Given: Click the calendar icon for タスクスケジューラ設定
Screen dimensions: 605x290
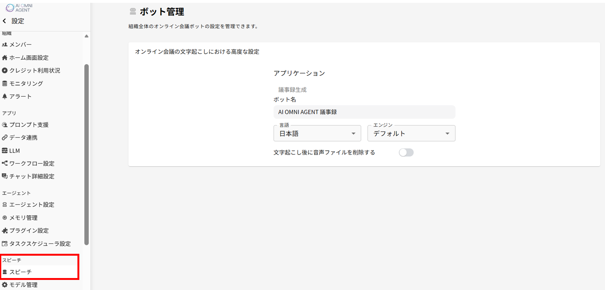Looking at the screenshot, I should click(5, 244).
